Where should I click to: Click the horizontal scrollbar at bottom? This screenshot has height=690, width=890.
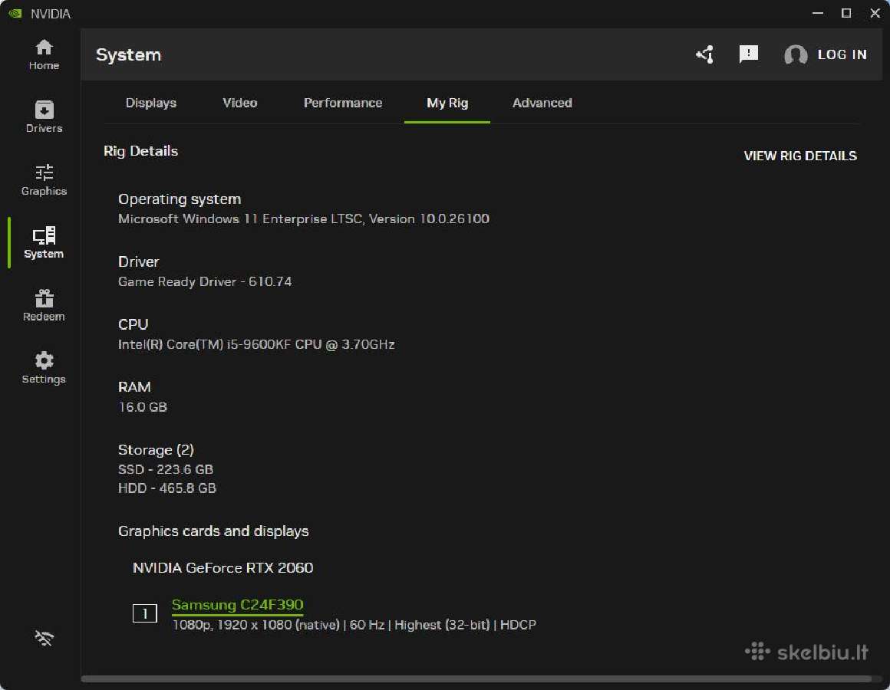(x=476, y=678)
